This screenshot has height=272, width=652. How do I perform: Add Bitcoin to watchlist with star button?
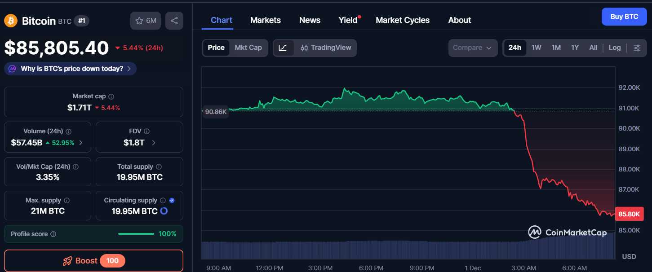[x=146, y=21]
